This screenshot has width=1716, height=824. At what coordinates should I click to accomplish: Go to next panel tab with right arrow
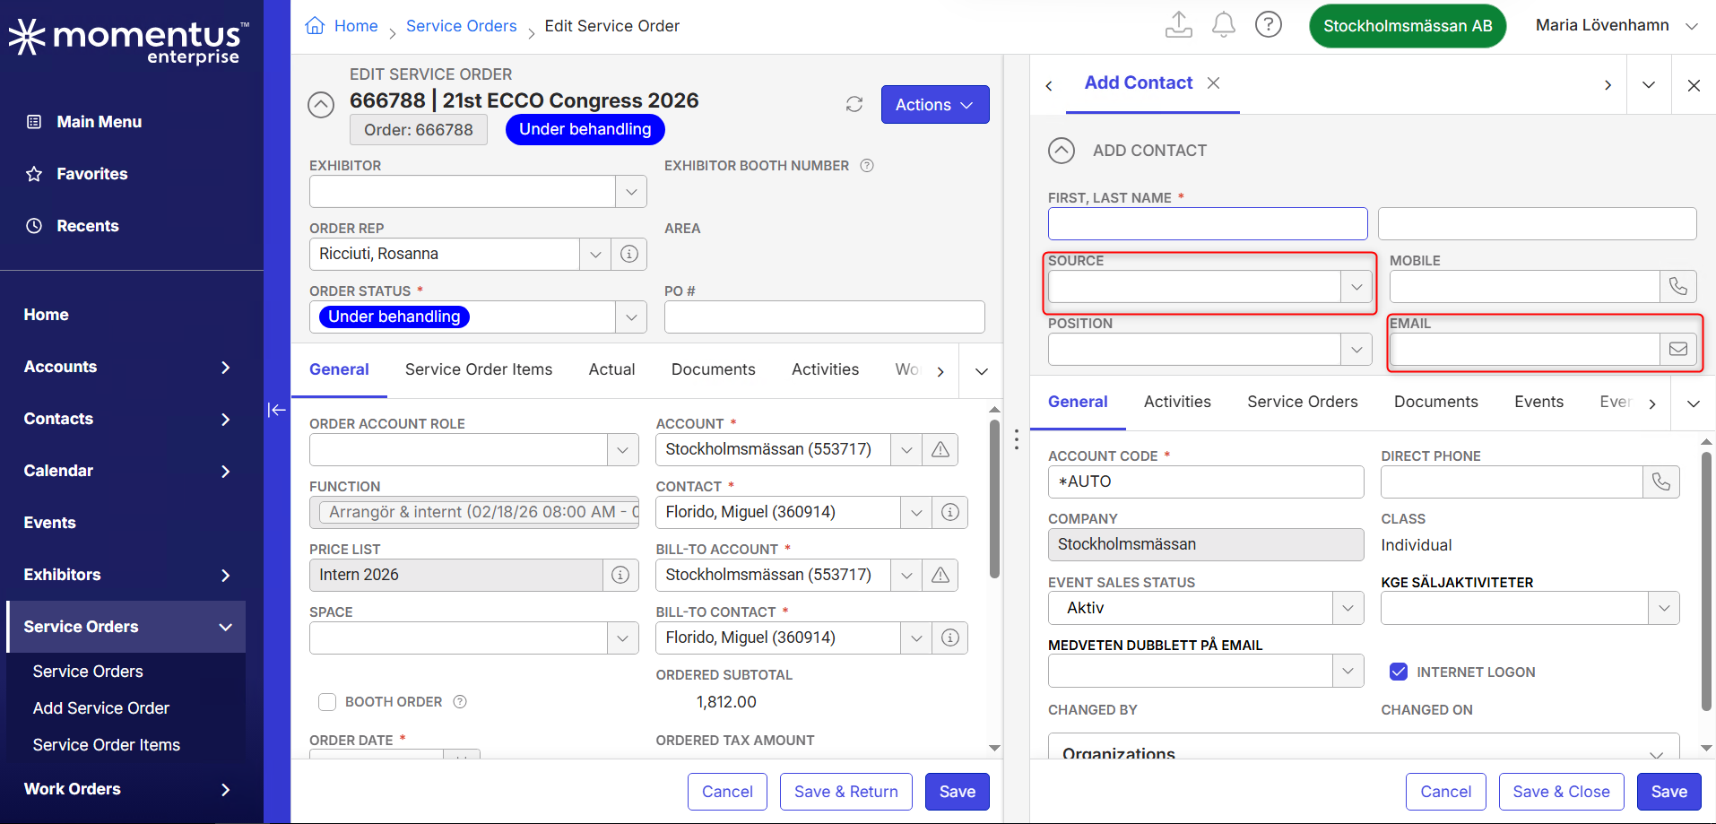[x=1608, y=85]
